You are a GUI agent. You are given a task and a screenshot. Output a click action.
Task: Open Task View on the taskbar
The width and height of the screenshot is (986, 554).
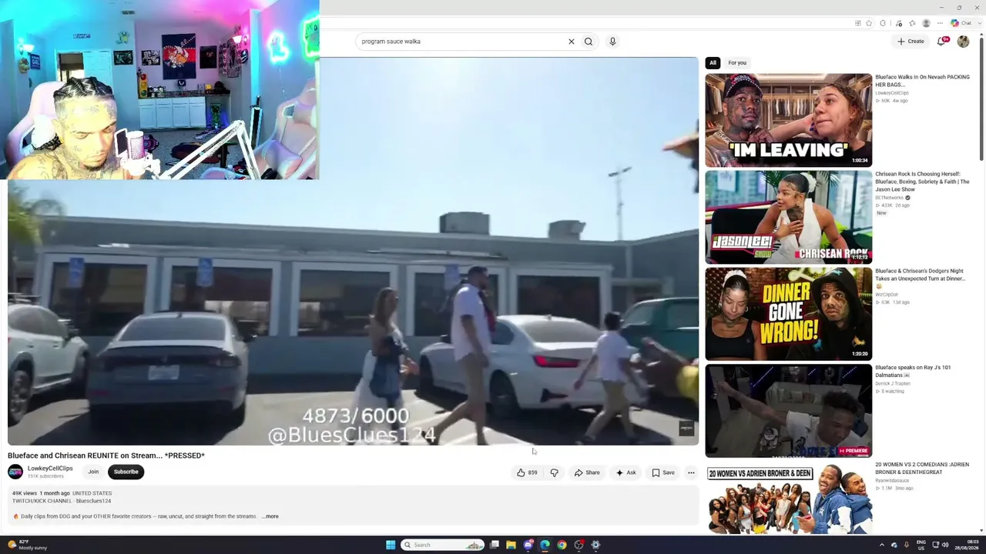[x=494, y=545]
